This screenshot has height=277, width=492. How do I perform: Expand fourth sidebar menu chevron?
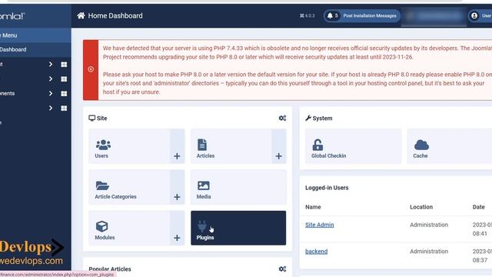51,108
